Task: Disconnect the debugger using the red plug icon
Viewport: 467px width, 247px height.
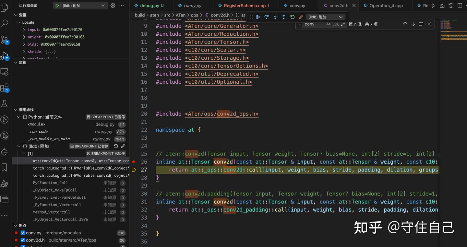Action: pos(301,17)
